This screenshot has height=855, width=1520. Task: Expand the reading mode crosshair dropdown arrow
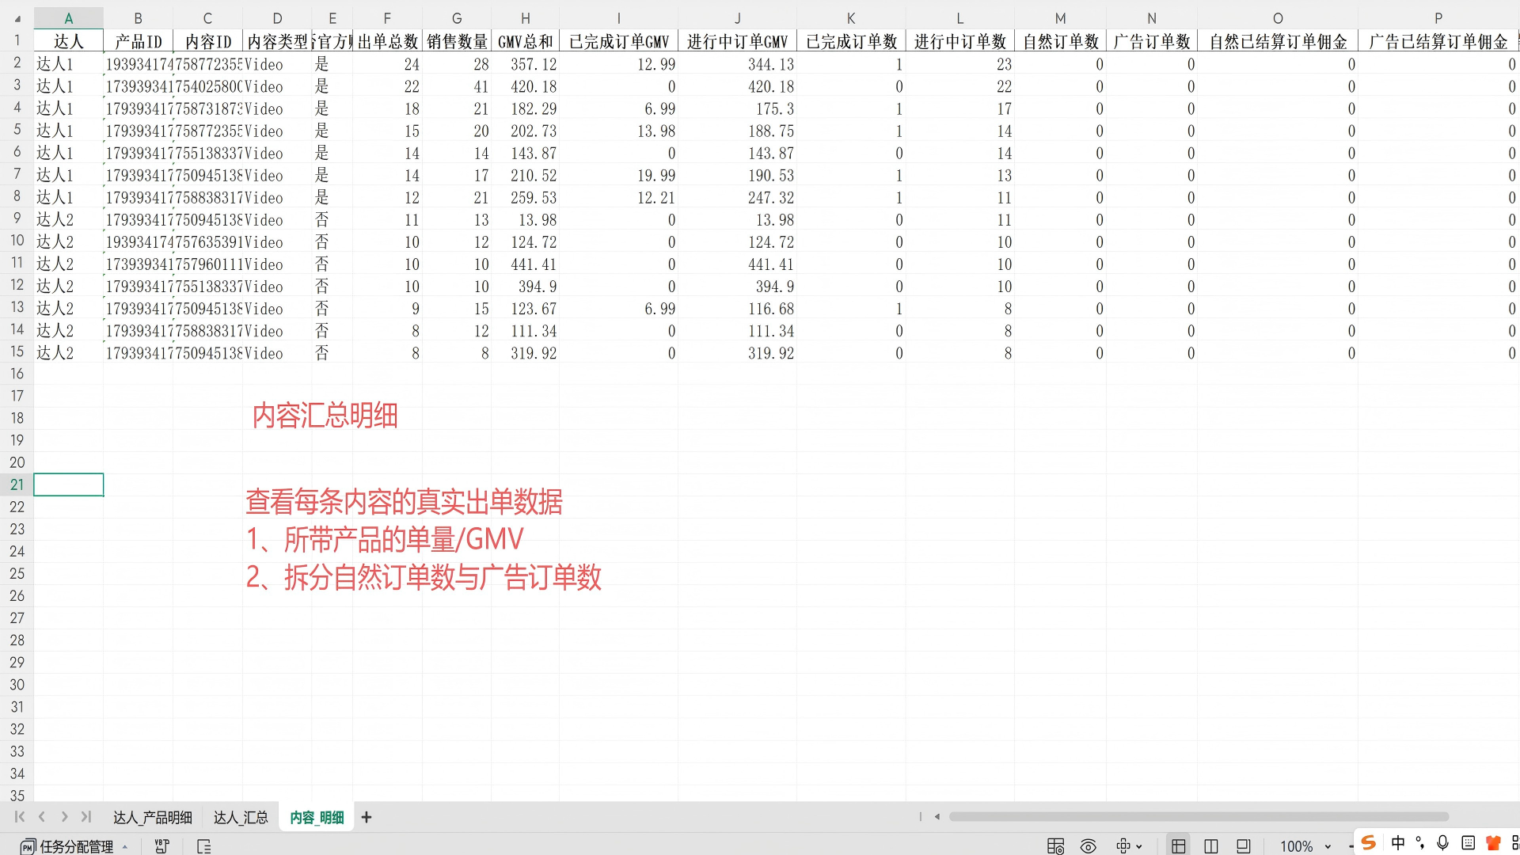(x=1139, y=847)
